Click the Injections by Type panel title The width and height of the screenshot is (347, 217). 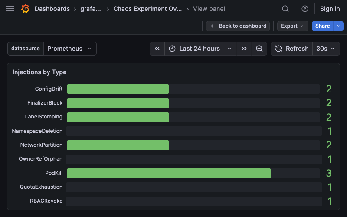click(39, 72)
